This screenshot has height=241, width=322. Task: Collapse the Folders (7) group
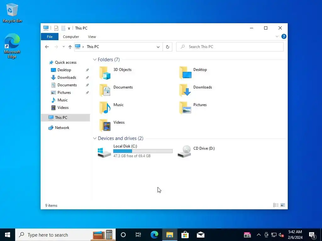(x=95, y=59)
